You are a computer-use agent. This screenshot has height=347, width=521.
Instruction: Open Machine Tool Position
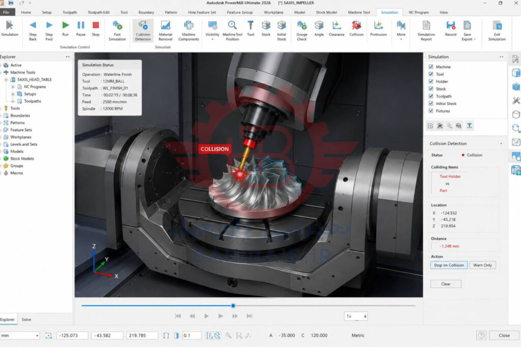(x=232, y=30)
